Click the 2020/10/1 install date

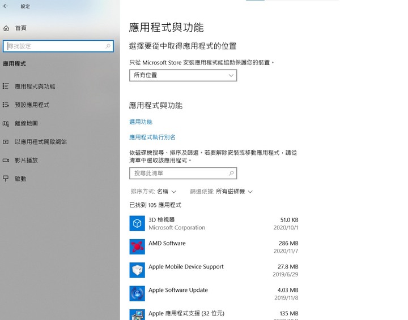286,228
